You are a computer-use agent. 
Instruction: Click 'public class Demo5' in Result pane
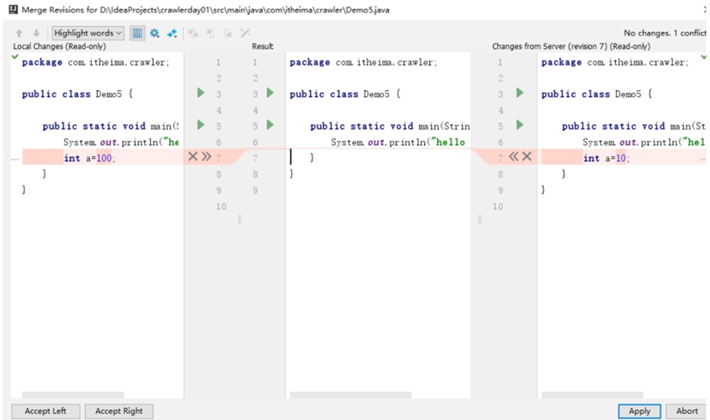point(347,94)
